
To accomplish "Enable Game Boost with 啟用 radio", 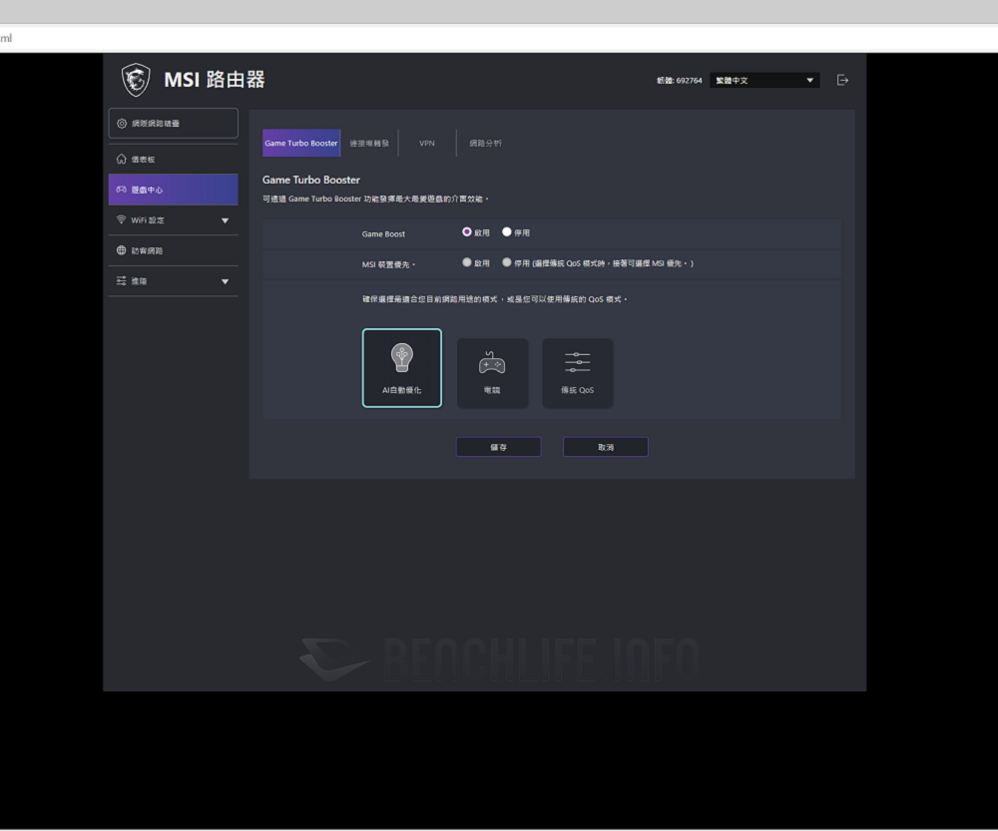I will 467,231.
